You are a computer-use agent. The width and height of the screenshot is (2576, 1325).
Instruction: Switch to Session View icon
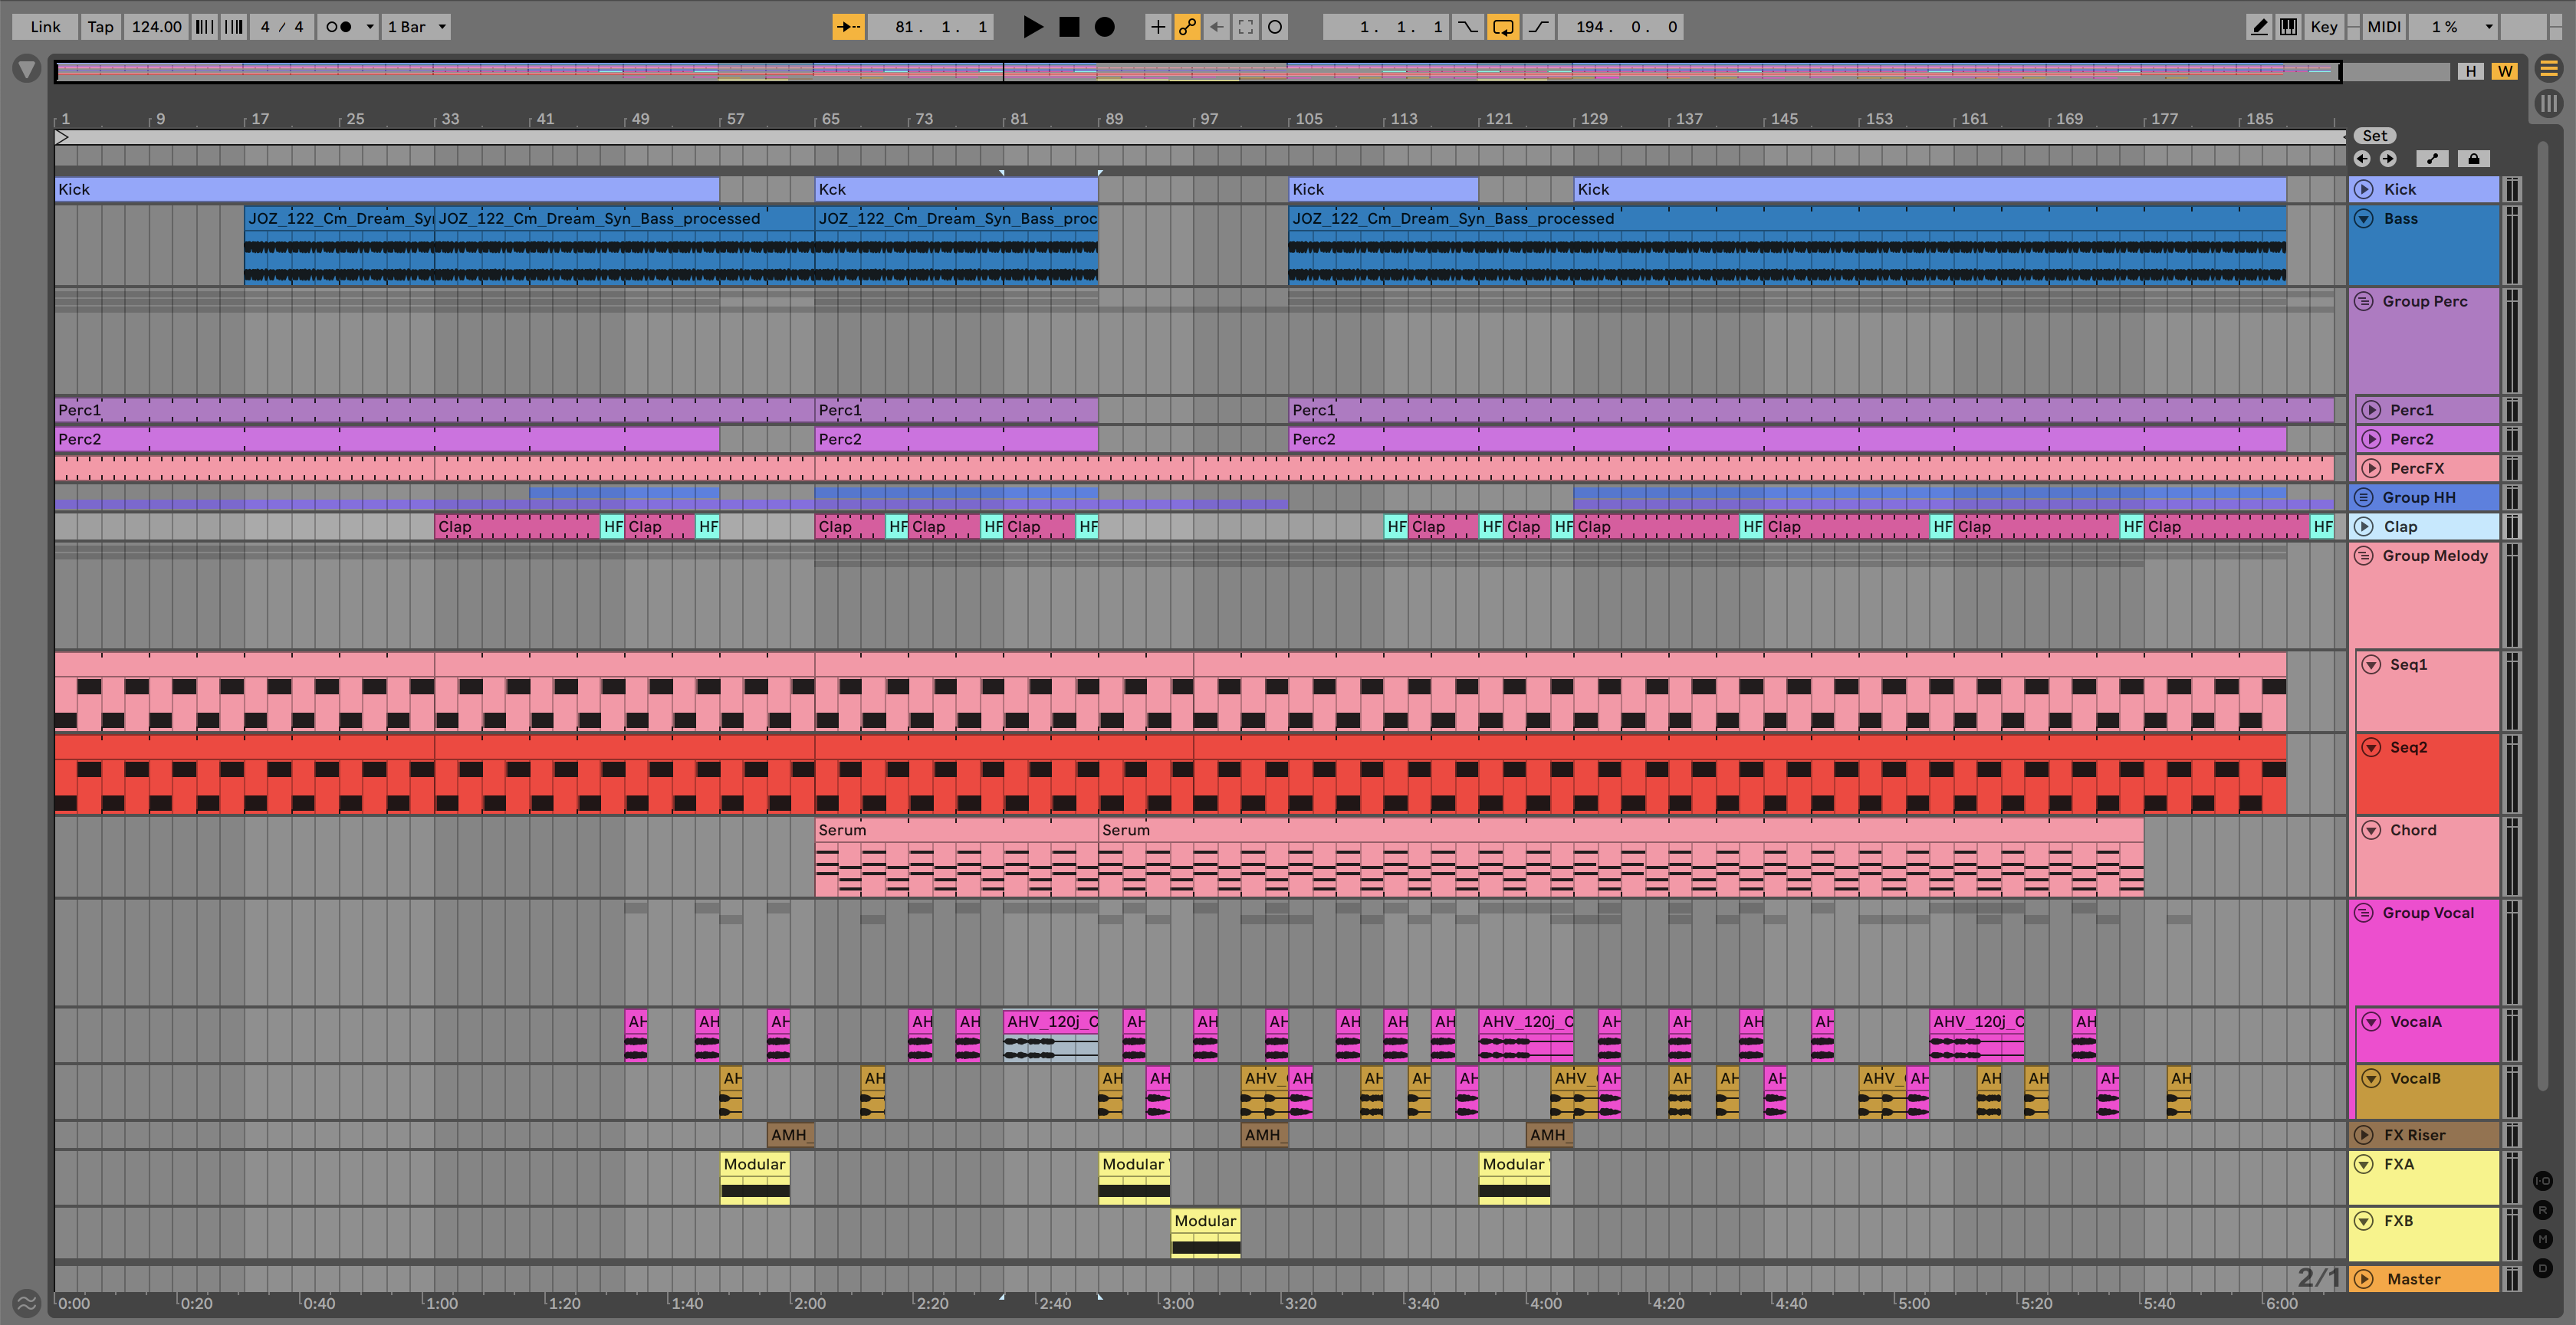coord(2548,103)
